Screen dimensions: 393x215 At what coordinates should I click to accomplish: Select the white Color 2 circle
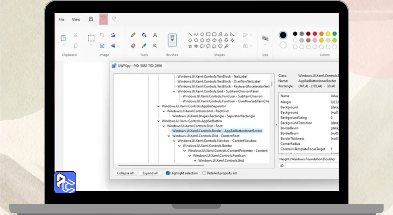coord(283,45)
